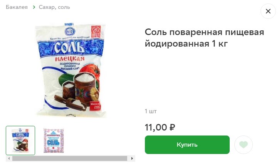
Task: Show the second pink salt package thumbnail
Action: point(54,141)
